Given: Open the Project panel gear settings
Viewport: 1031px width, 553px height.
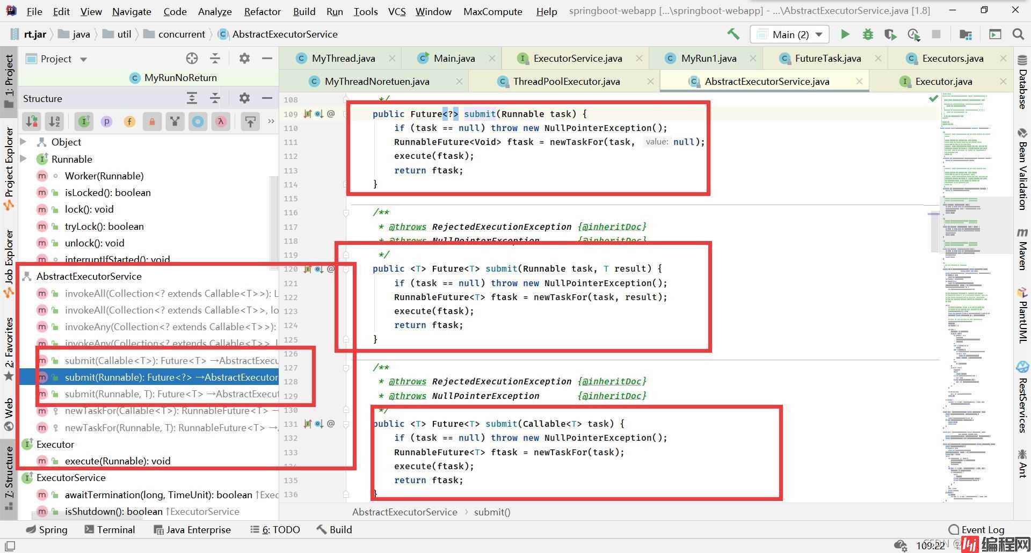Looking at the screenshot, I should (244, 58).
